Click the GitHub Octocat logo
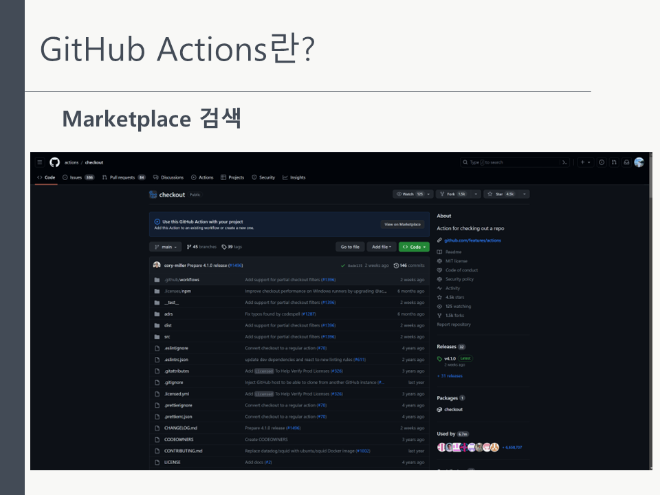 tap(55, 162)
